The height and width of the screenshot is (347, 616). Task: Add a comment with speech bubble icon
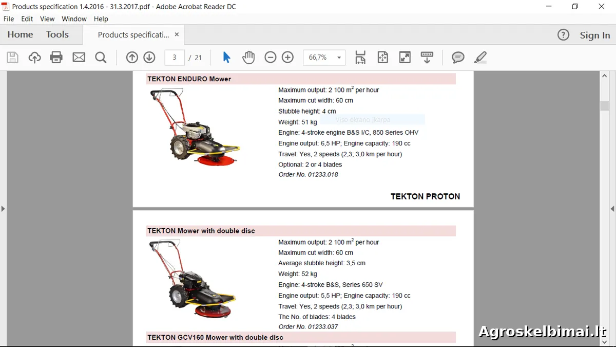pos(458,57)
